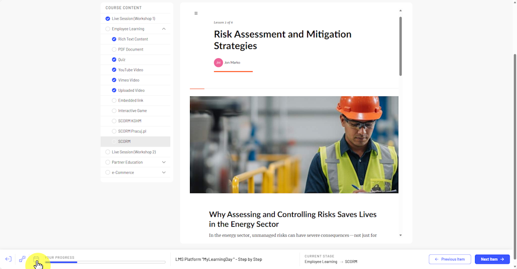517x269 pixels.
Task: Select the highlighted SCORM item
Action: 136,142
